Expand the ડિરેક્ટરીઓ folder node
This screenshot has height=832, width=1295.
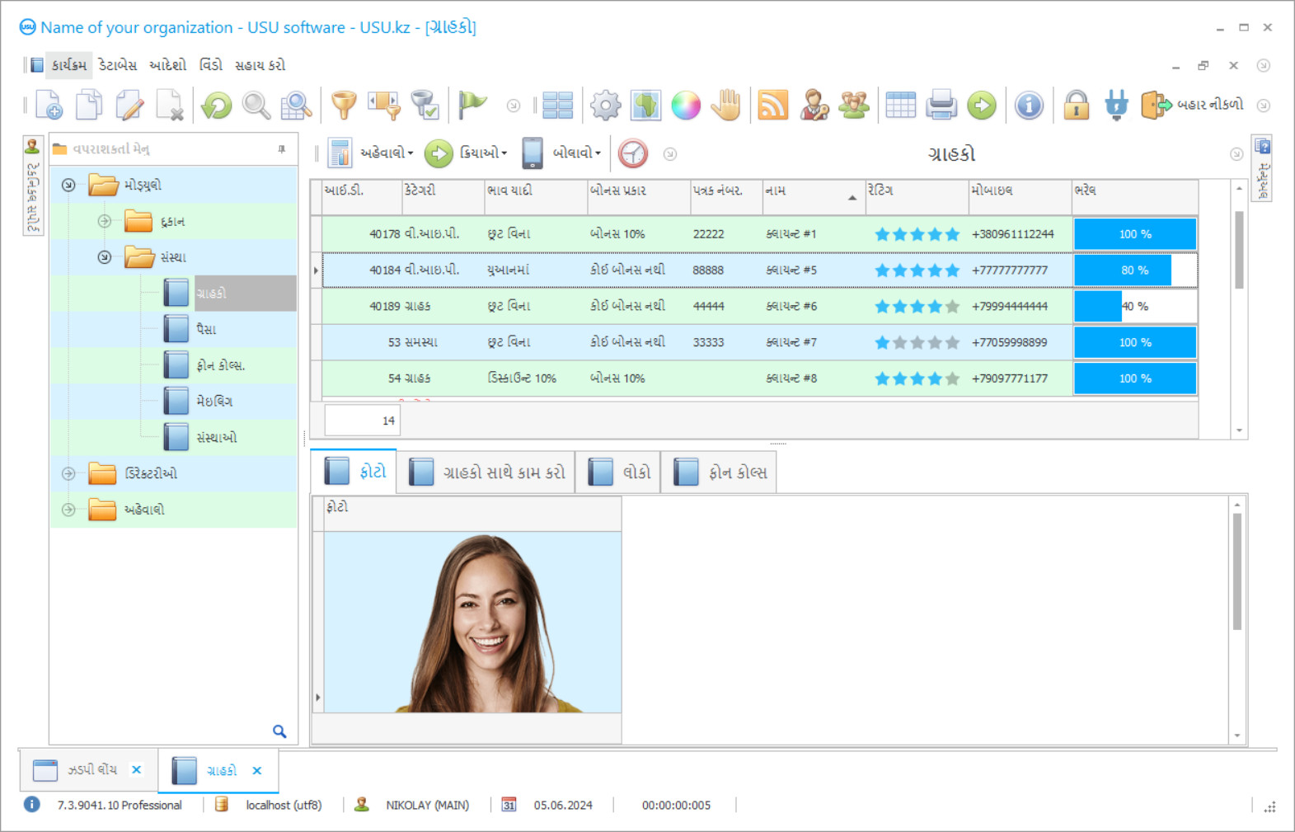pos(68,473)
